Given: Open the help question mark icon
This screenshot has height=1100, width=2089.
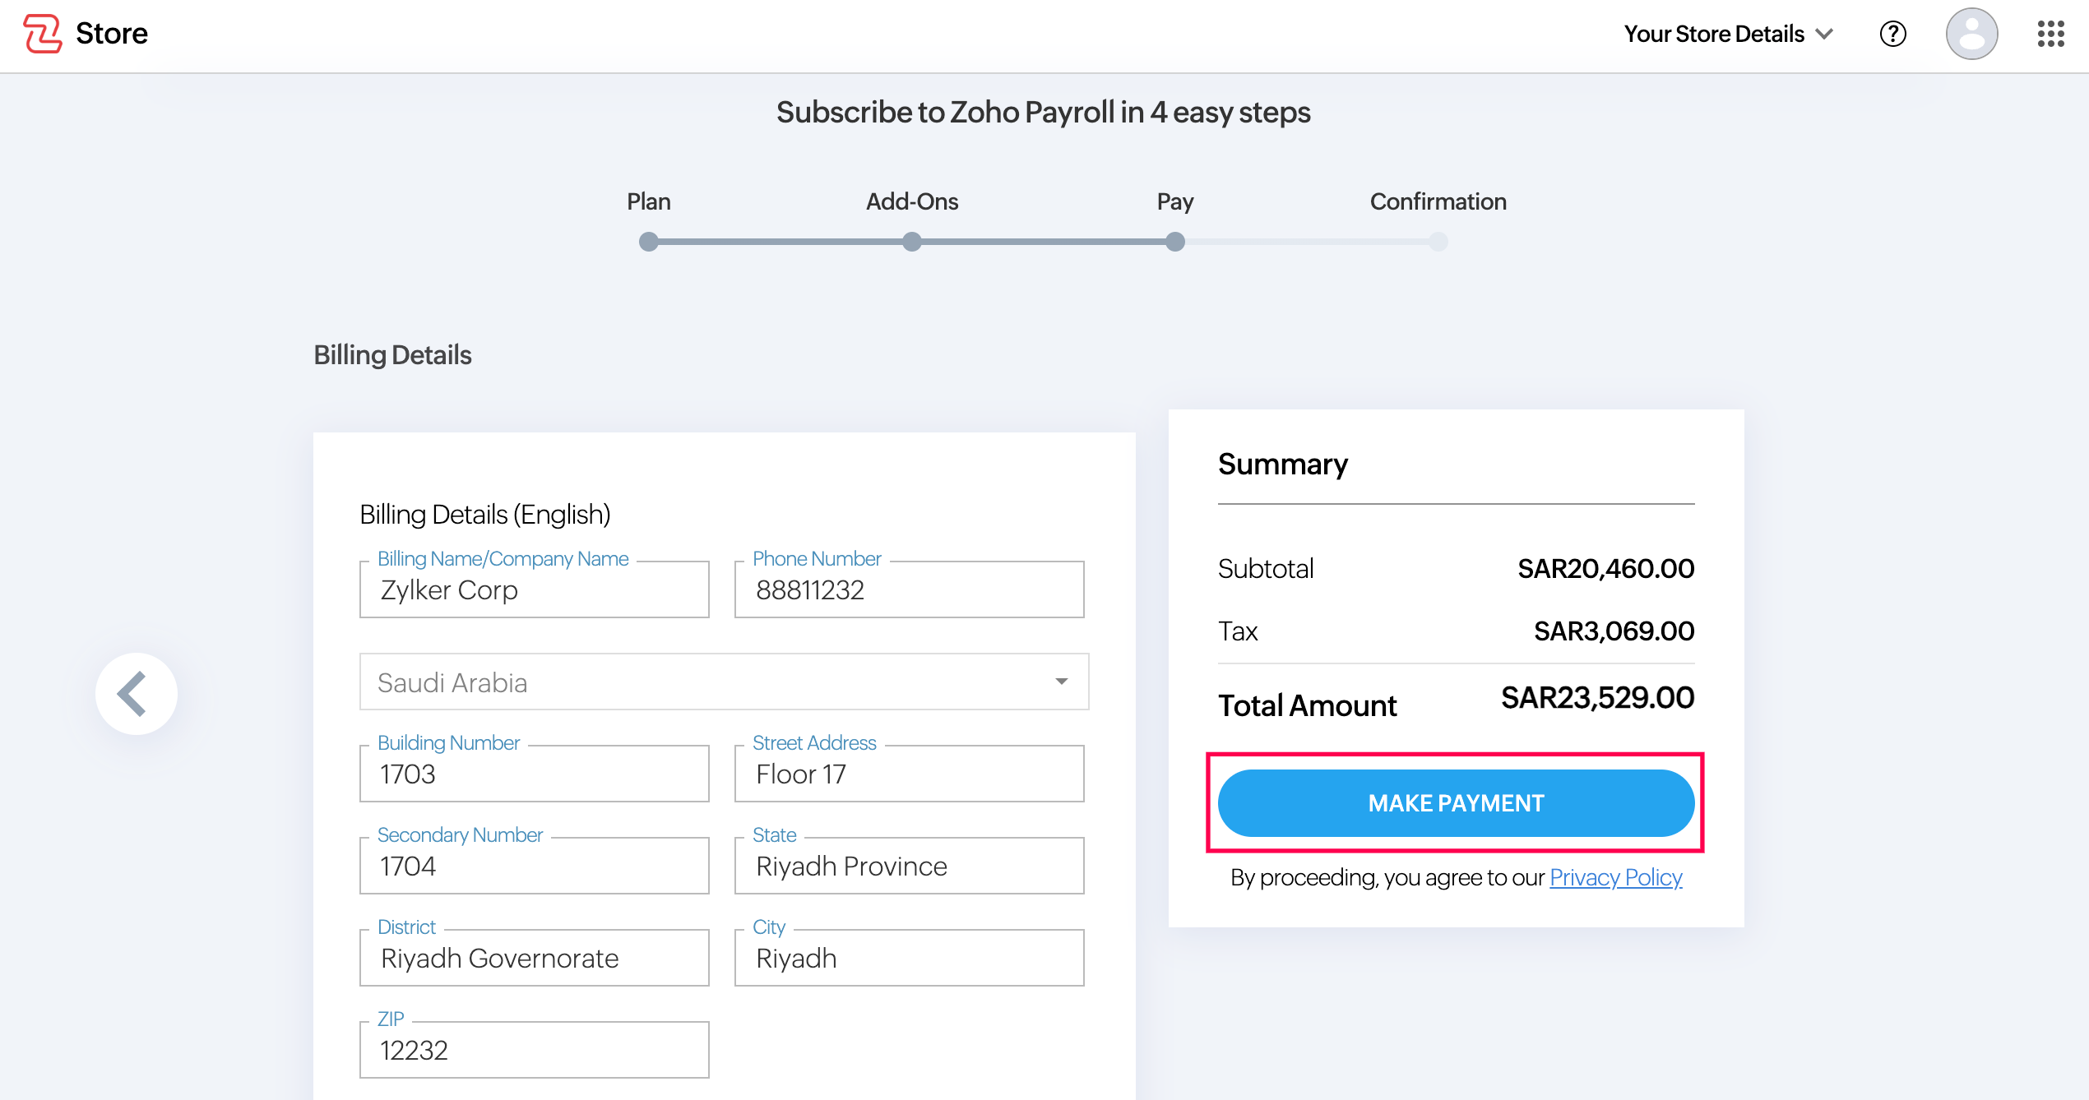Looking at the screenshot, I should (x=1892, y=34).
